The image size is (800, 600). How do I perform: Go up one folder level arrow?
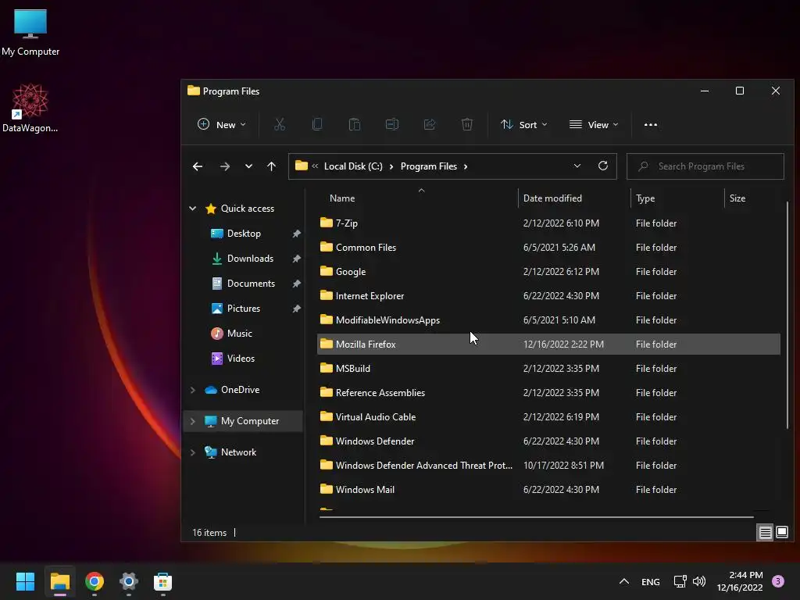point(271,166)
